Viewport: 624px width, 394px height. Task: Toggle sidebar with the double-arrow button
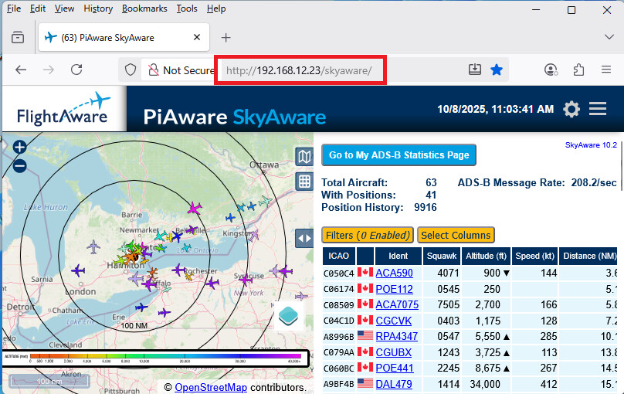tap(304, 239)
